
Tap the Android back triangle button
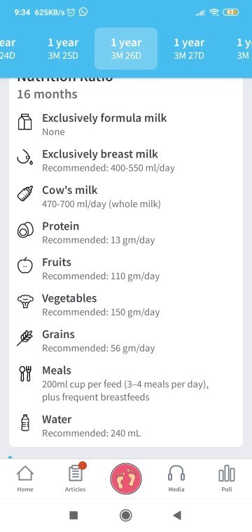click(x=176, y=515)
